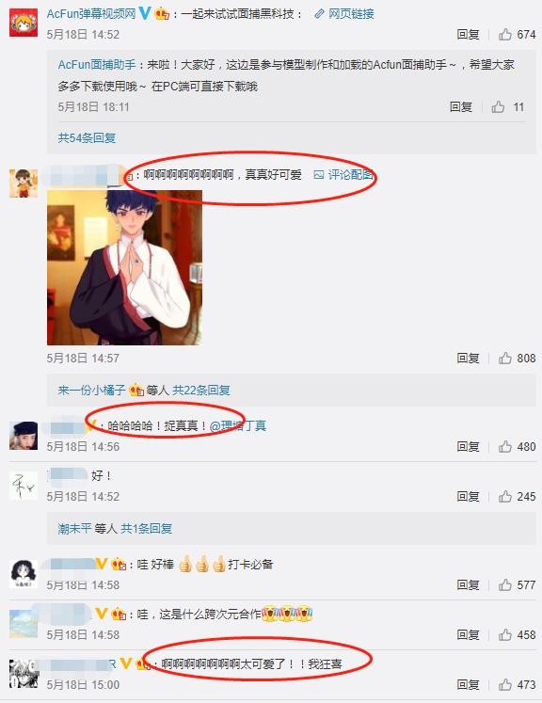The height and width of the screenshot is (703, 542).
Task: Open AcFun面捕助手 user profile
Action: (x=97, y=65)
